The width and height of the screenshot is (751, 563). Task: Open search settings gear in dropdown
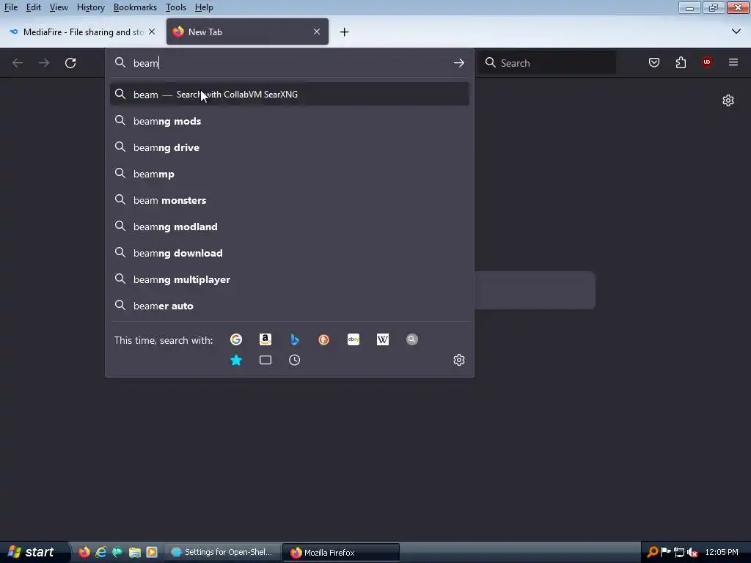click(x=459, y=360)
